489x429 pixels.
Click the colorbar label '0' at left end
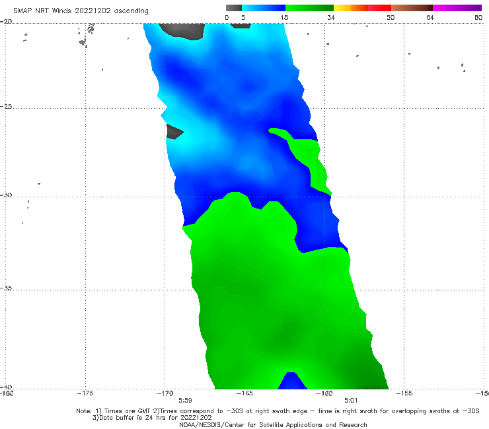(227, 17)
